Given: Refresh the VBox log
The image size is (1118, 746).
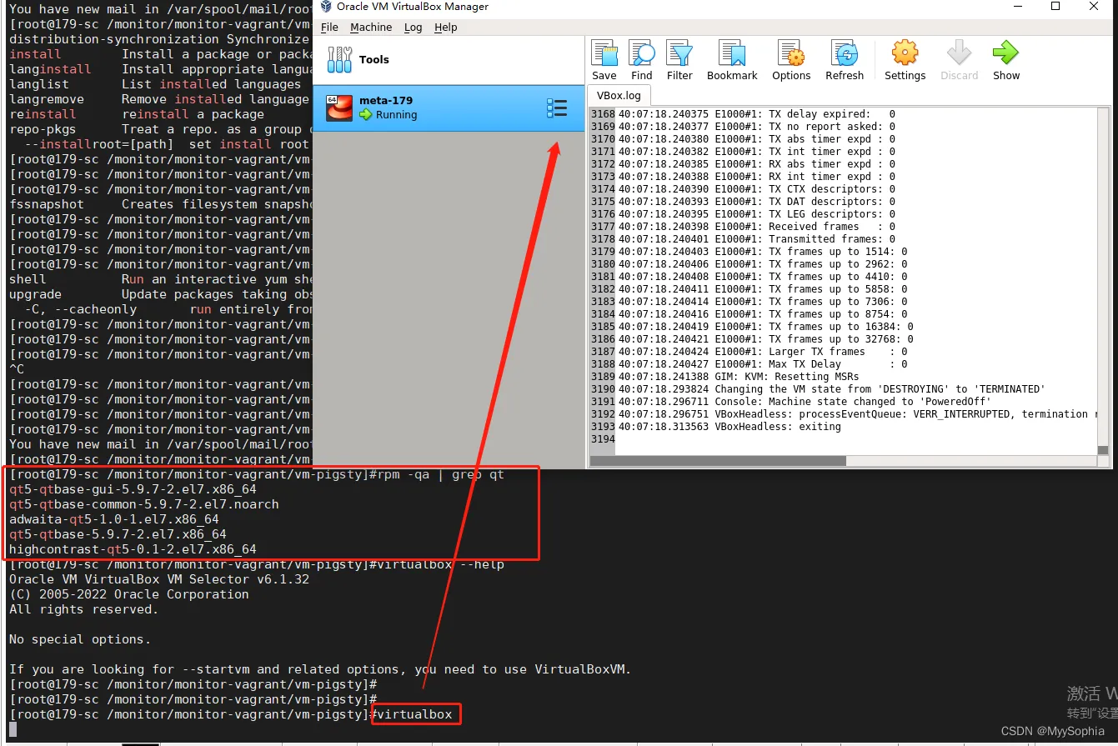Looking at the screenshot, I should [x=845, y=54].
